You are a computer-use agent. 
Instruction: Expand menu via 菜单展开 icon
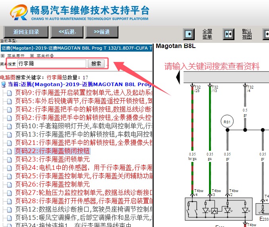(x=2, y=56)
